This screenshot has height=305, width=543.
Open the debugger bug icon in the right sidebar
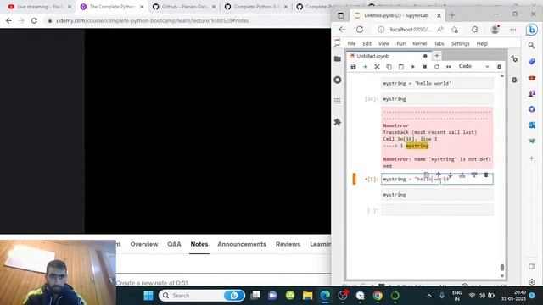click(x=515, y=80)
